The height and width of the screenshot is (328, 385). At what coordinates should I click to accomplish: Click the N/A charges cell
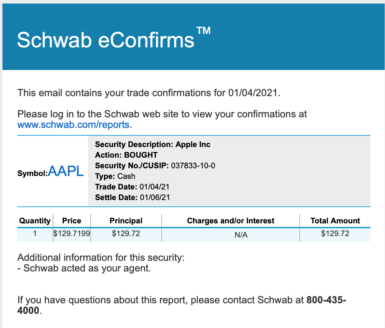pos(241,235)
